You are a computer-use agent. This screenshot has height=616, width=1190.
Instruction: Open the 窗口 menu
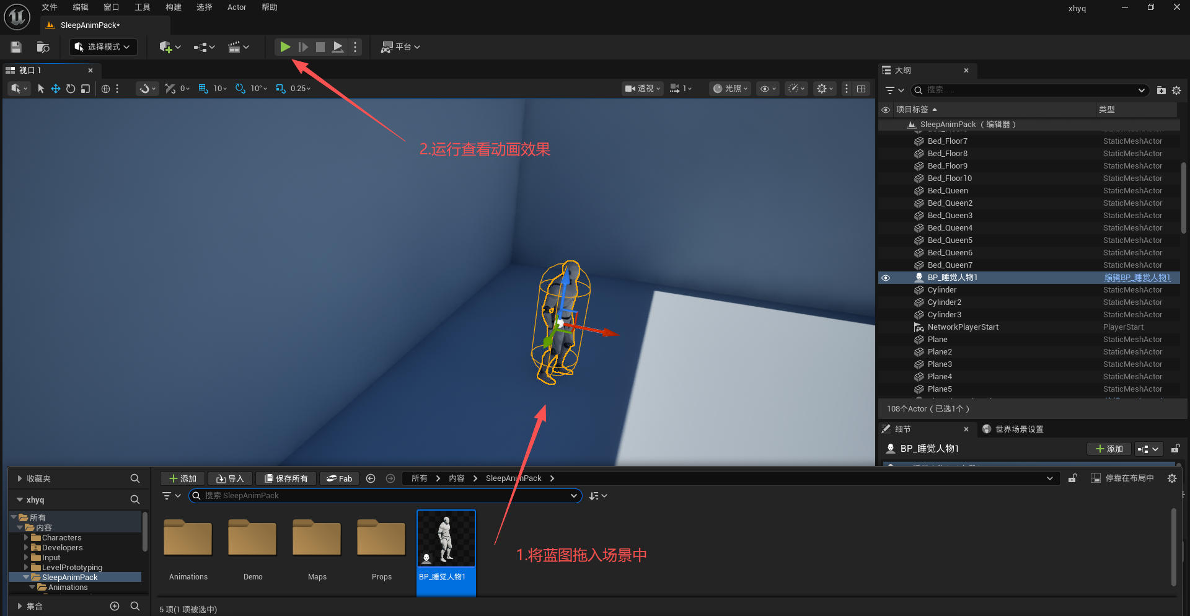point(112,7)
